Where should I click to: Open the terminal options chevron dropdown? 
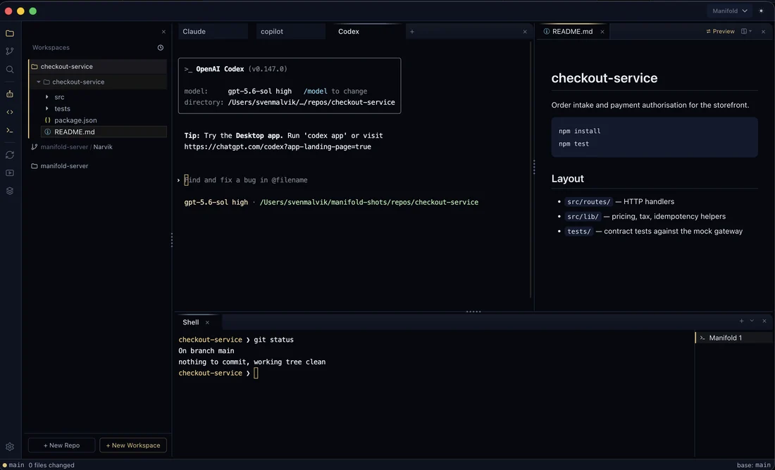point(752,322)
